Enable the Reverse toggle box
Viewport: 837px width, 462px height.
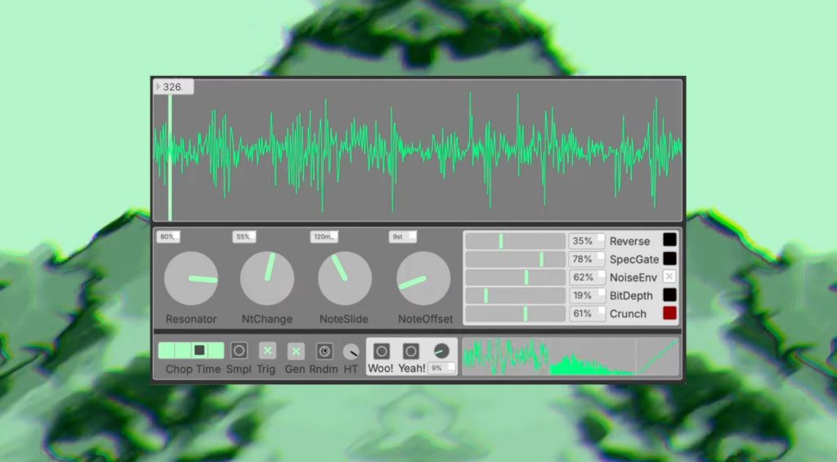pyautogui.click(x=669, y=240)
